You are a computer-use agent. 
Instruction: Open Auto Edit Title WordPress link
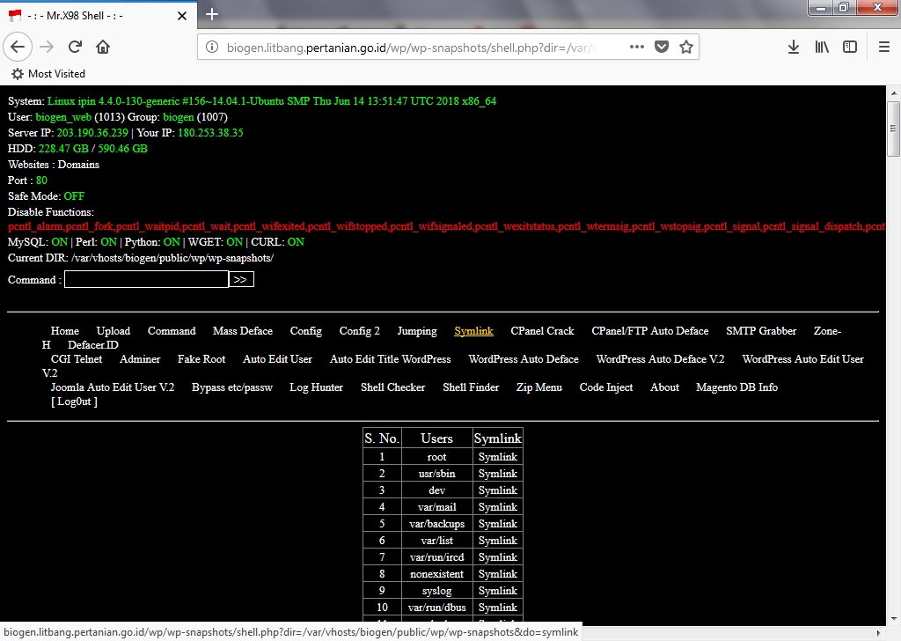pyautogui.click(x=390, y=359)
